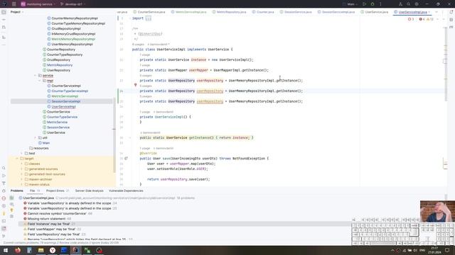Open the Project view options dropdown
This screenshot has height=255, width=455.
pyautogui.click(x=17, y=12)
